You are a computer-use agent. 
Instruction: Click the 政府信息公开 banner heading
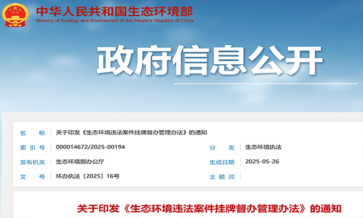pos(209,61)
